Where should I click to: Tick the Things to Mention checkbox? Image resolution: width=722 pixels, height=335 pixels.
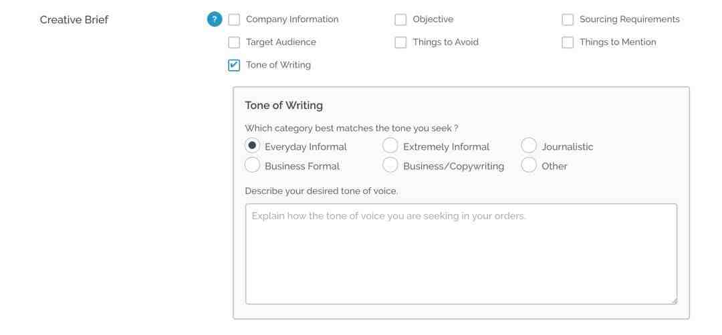point(568,42)
